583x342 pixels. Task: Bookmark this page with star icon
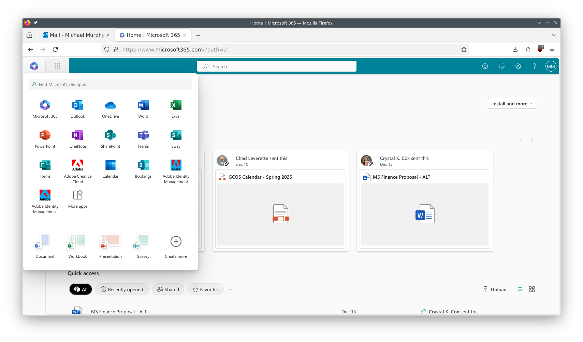pos(464,49)
